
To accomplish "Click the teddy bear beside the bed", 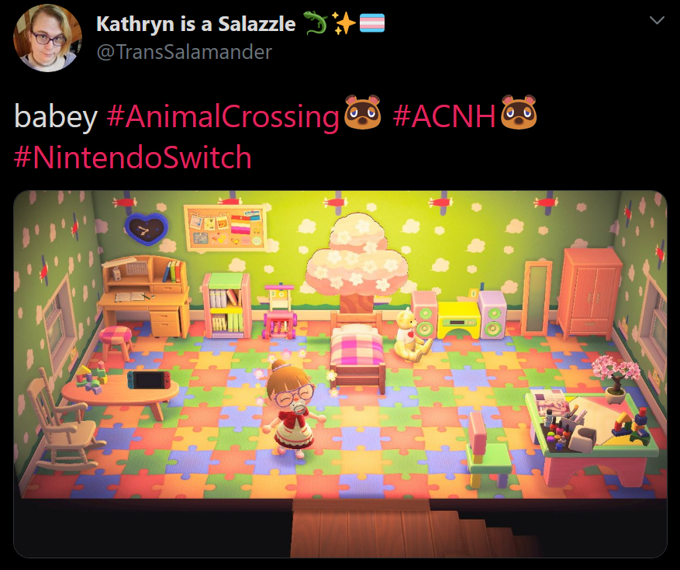I will point(412,335).
